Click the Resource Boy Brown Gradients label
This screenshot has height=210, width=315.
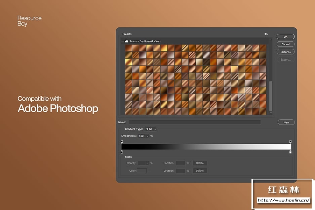pos(145,41)
